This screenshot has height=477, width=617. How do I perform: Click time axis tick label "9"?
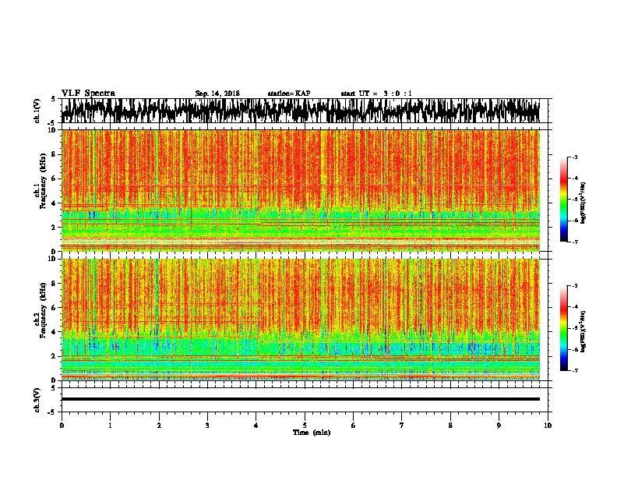tap(499, 426)
